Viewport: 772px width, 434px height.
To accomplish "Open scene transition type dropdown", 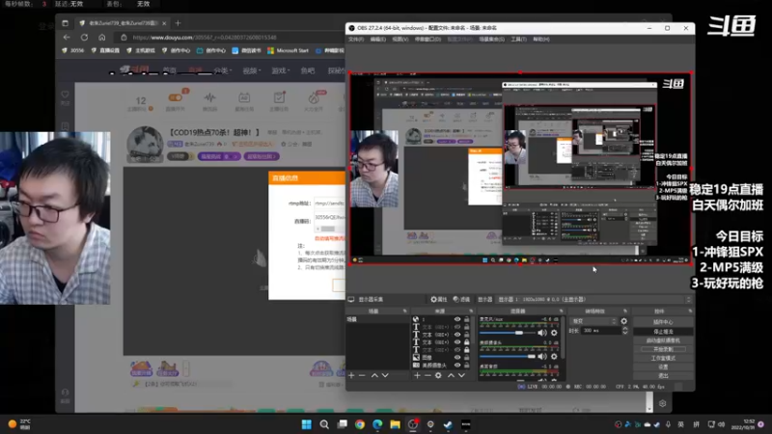I will (593, 321).
